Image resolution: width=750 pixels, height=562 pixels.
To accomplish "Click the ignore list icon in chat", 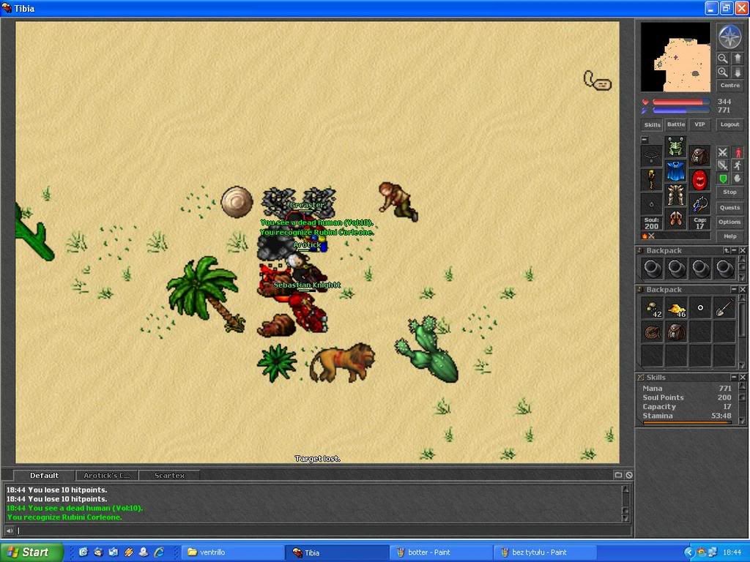I will coord(629,475).
